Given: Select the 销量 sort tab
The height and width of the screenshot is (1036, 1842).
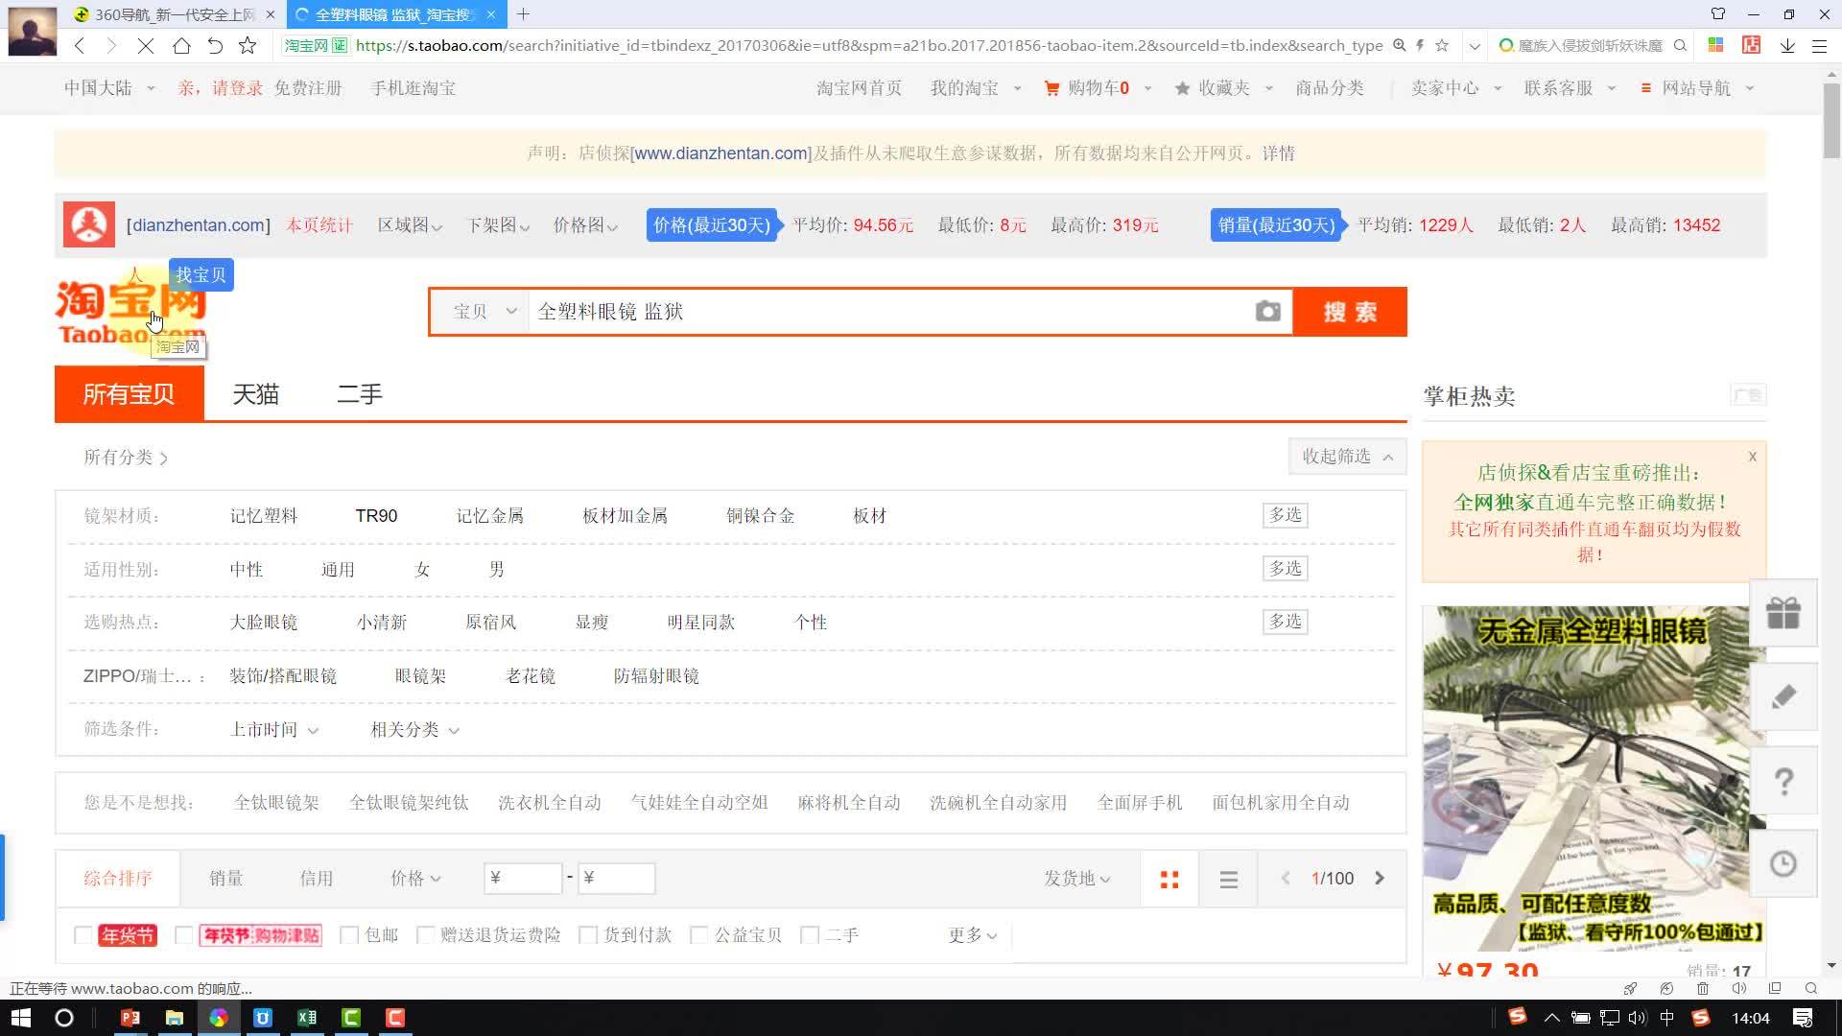Looking at the screenshot, I should click(226, 879).
